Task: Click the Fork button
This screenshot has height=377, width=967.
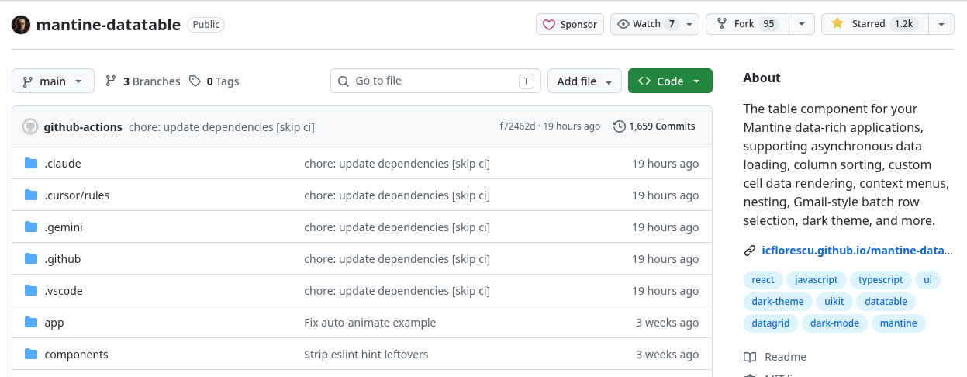Action: (748, 24)
